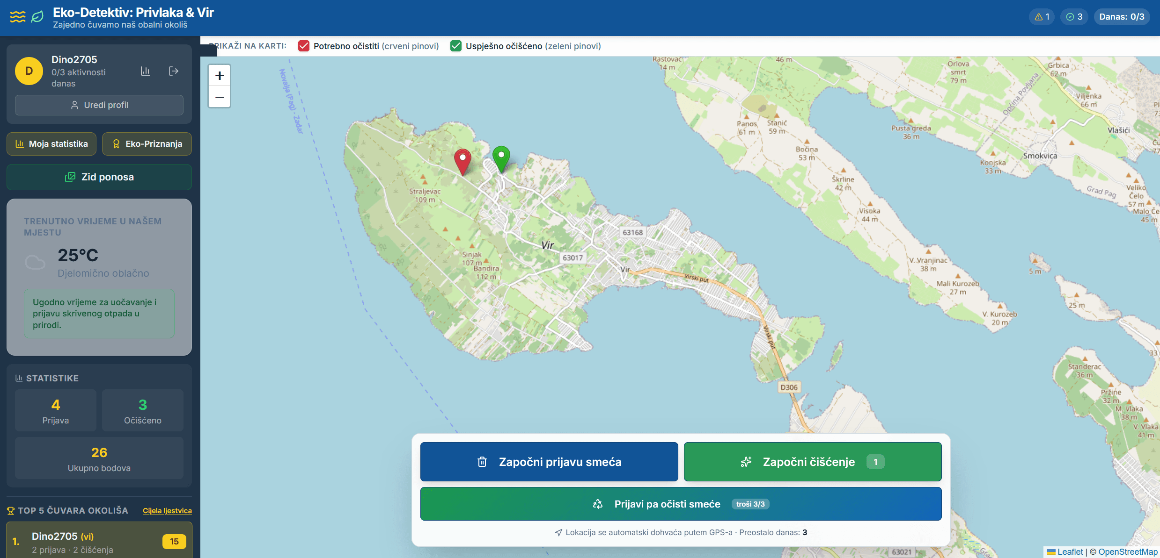Open Cijela ljestvica link
The height and width of the screenshot is (558, 1160).
click(167, 511)
